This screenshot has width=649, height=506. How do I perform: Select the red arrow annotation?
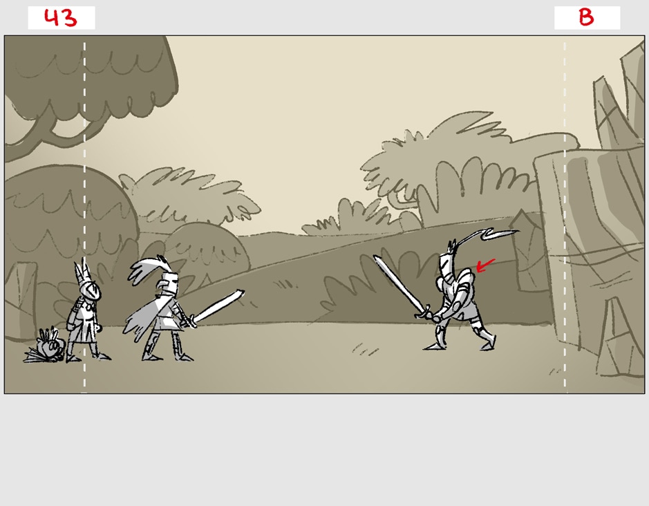click(485, 265)
